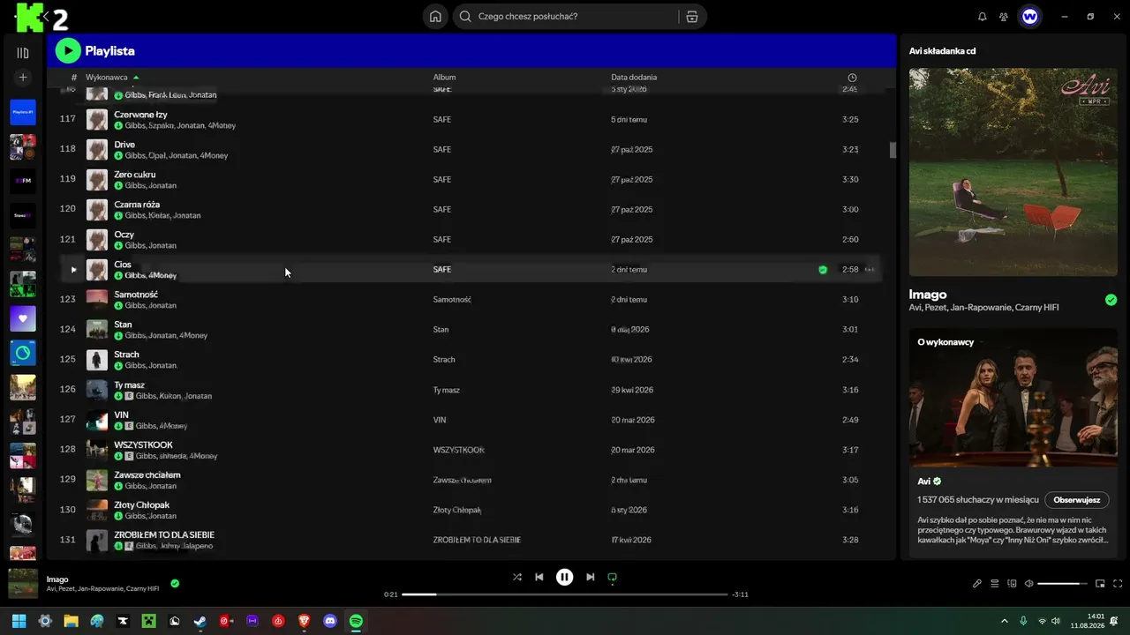Open Brave browser from the taskbar

click(x=305, y=621)
